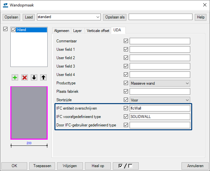Image resolution: width=210 pixels, height=171 pixels.
Task: Open the Verticale offset tab
Action: click(97, 31)
